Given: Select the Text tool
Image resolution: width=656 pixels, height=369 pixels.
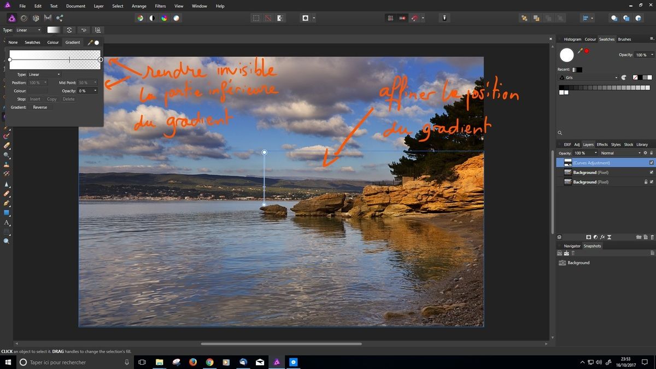Looking at the screenshot, I should [x=7, y=222].
